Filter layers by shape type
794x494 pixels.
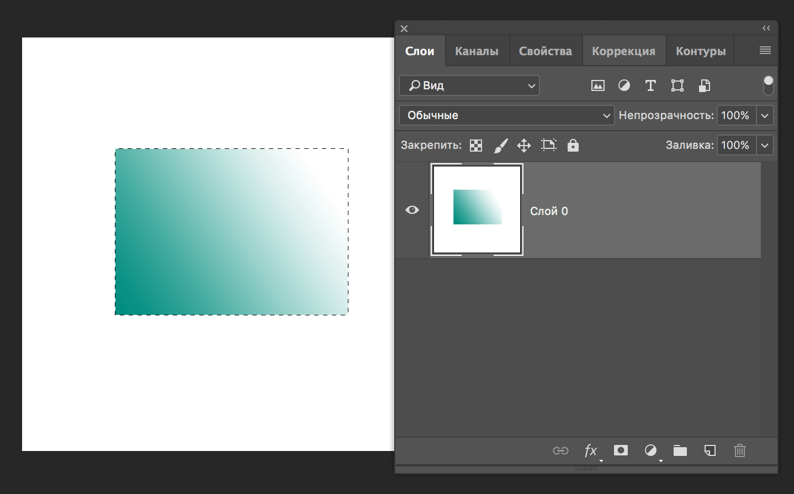677,85
